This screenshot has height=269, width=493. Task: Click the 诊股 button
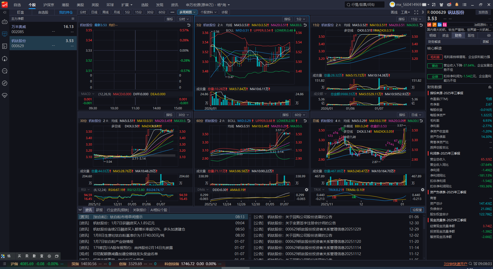[225, 12]
